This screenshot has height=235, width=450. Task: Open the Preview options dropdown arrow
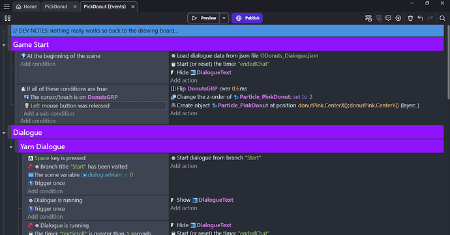coord(224,18)
